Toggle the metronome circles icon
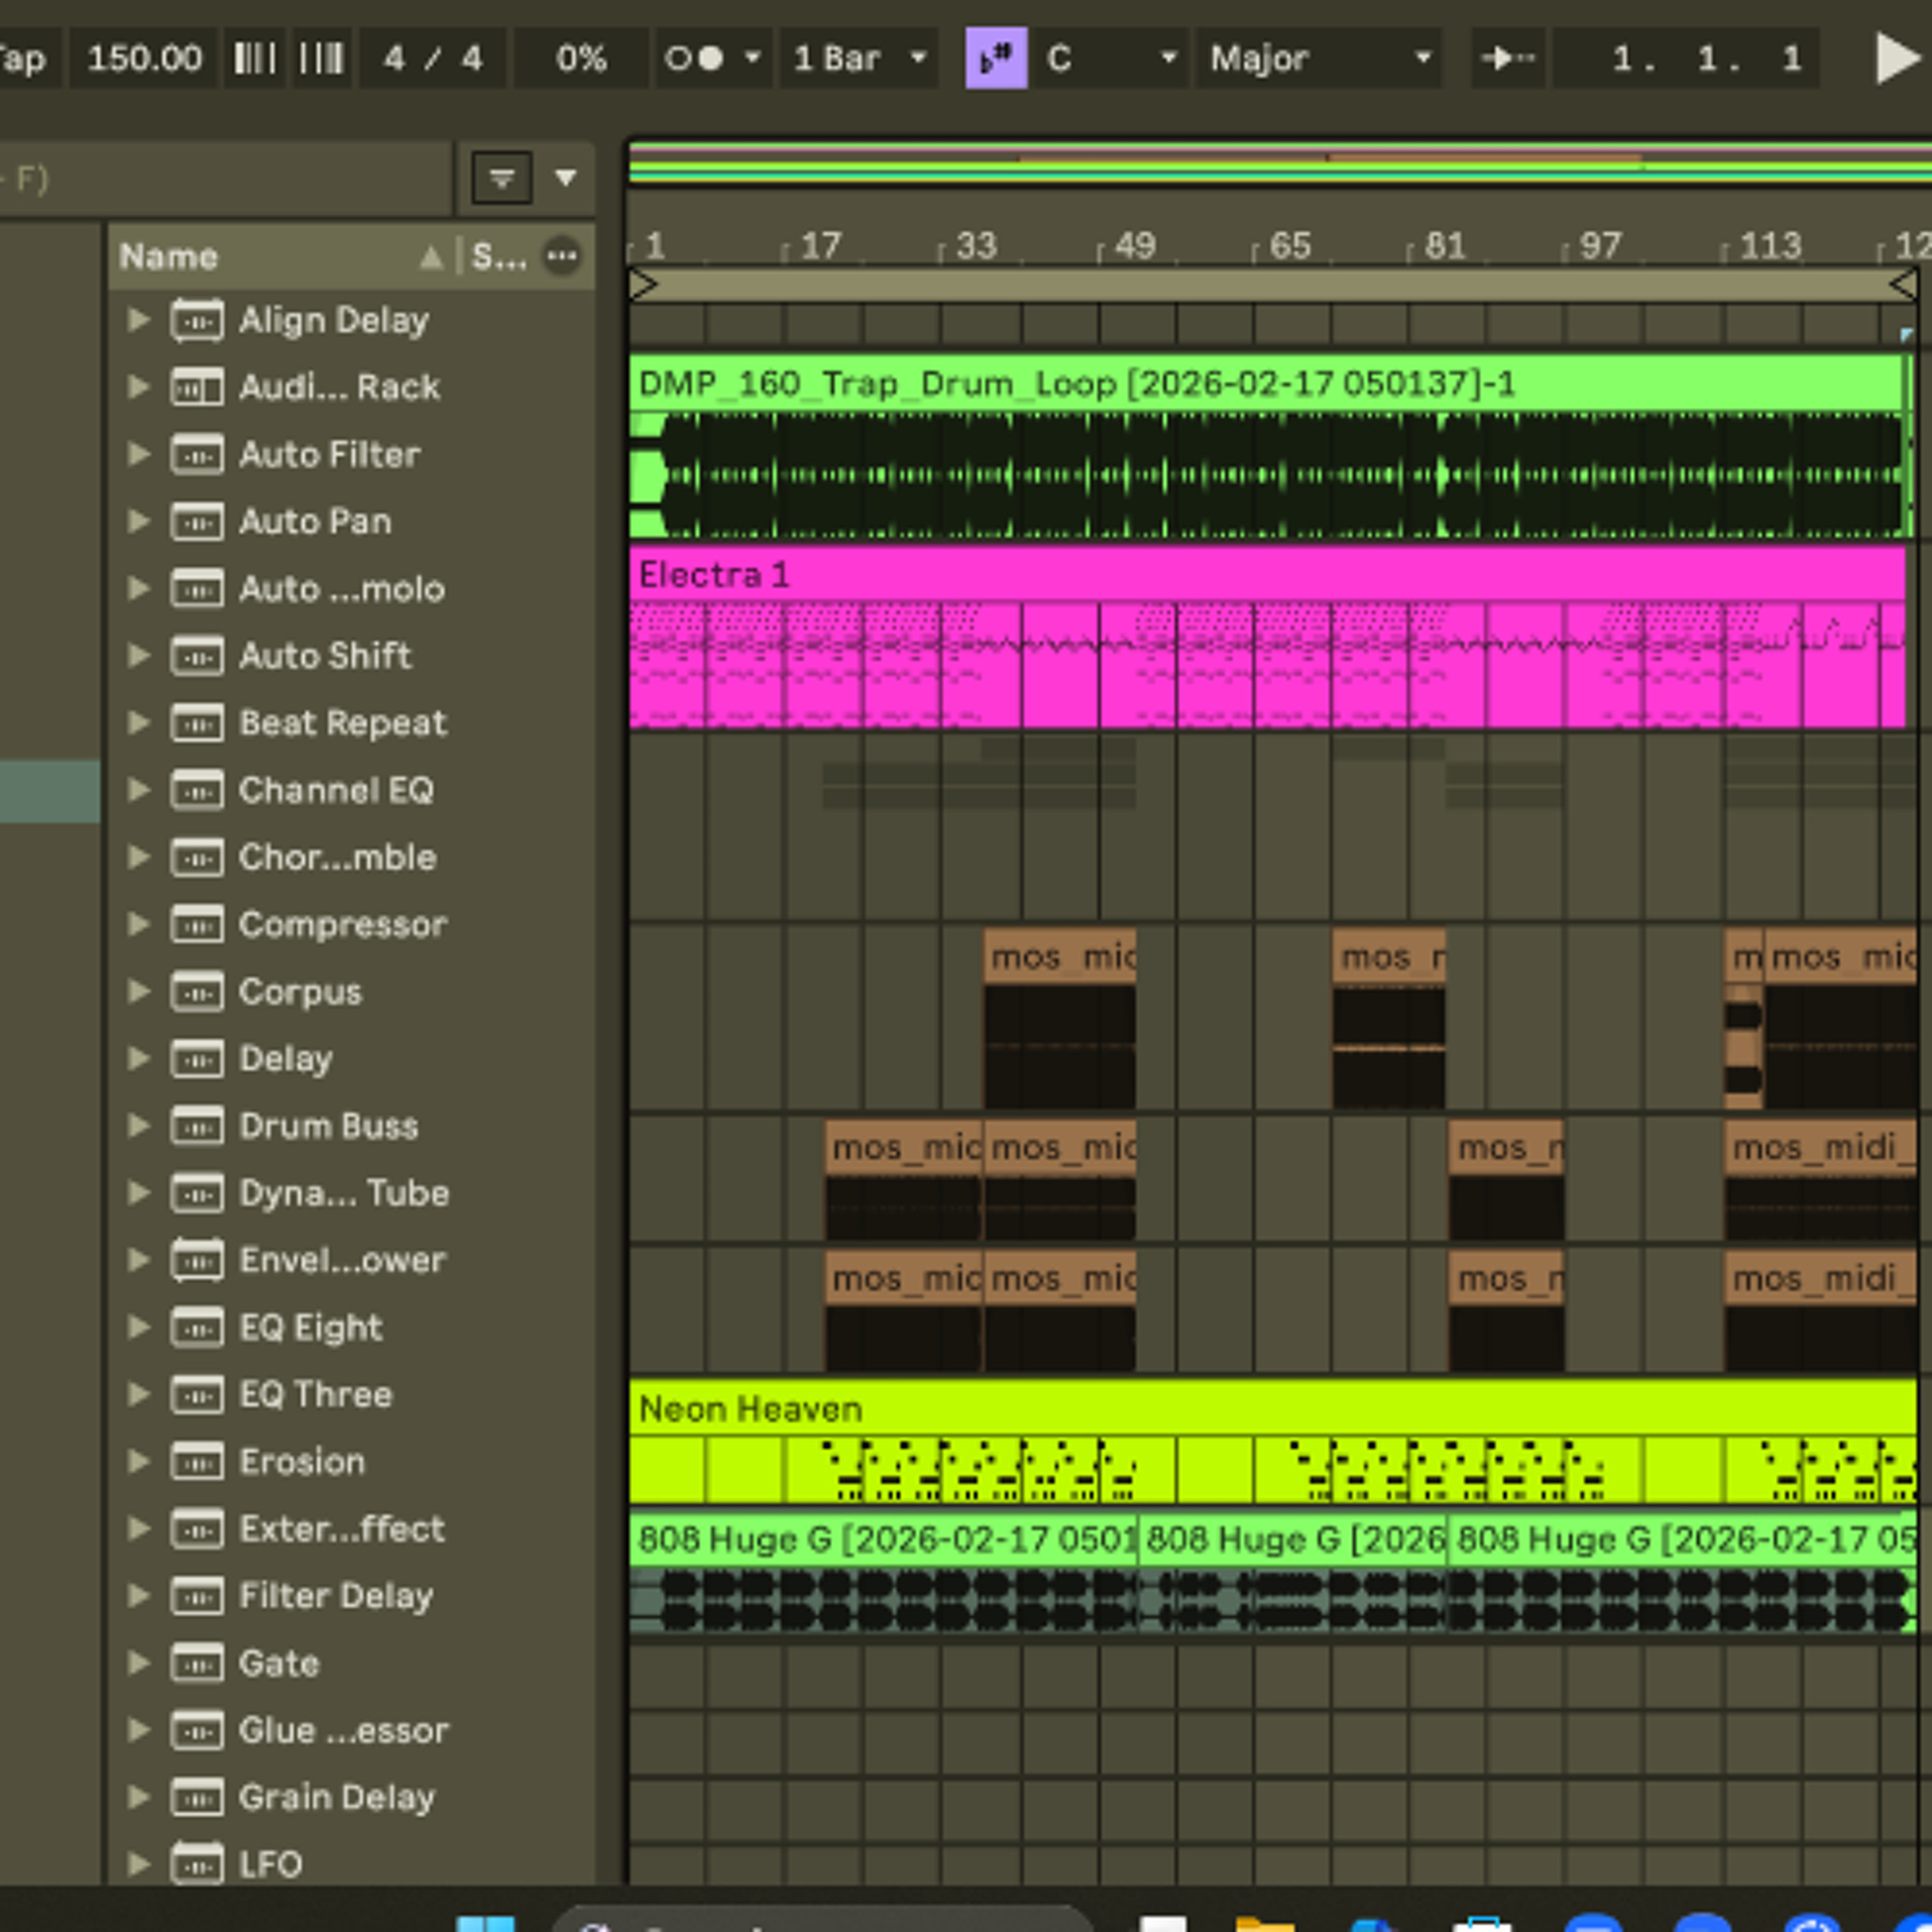The width and height of the screenshot is (1932, 1932). point(694,58)
